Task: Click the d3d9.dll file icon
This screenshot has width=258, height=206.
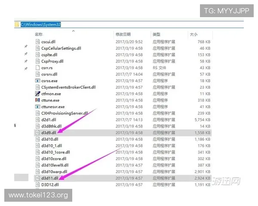Action: pos(38,133)
